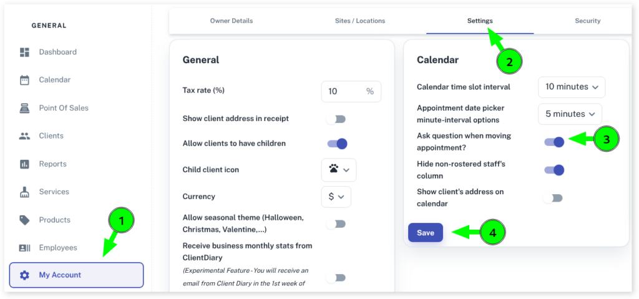The height and width of the screenshot is (299, 639).
Task: Click the Tax rate input field
Action: [x=343, y=91]
